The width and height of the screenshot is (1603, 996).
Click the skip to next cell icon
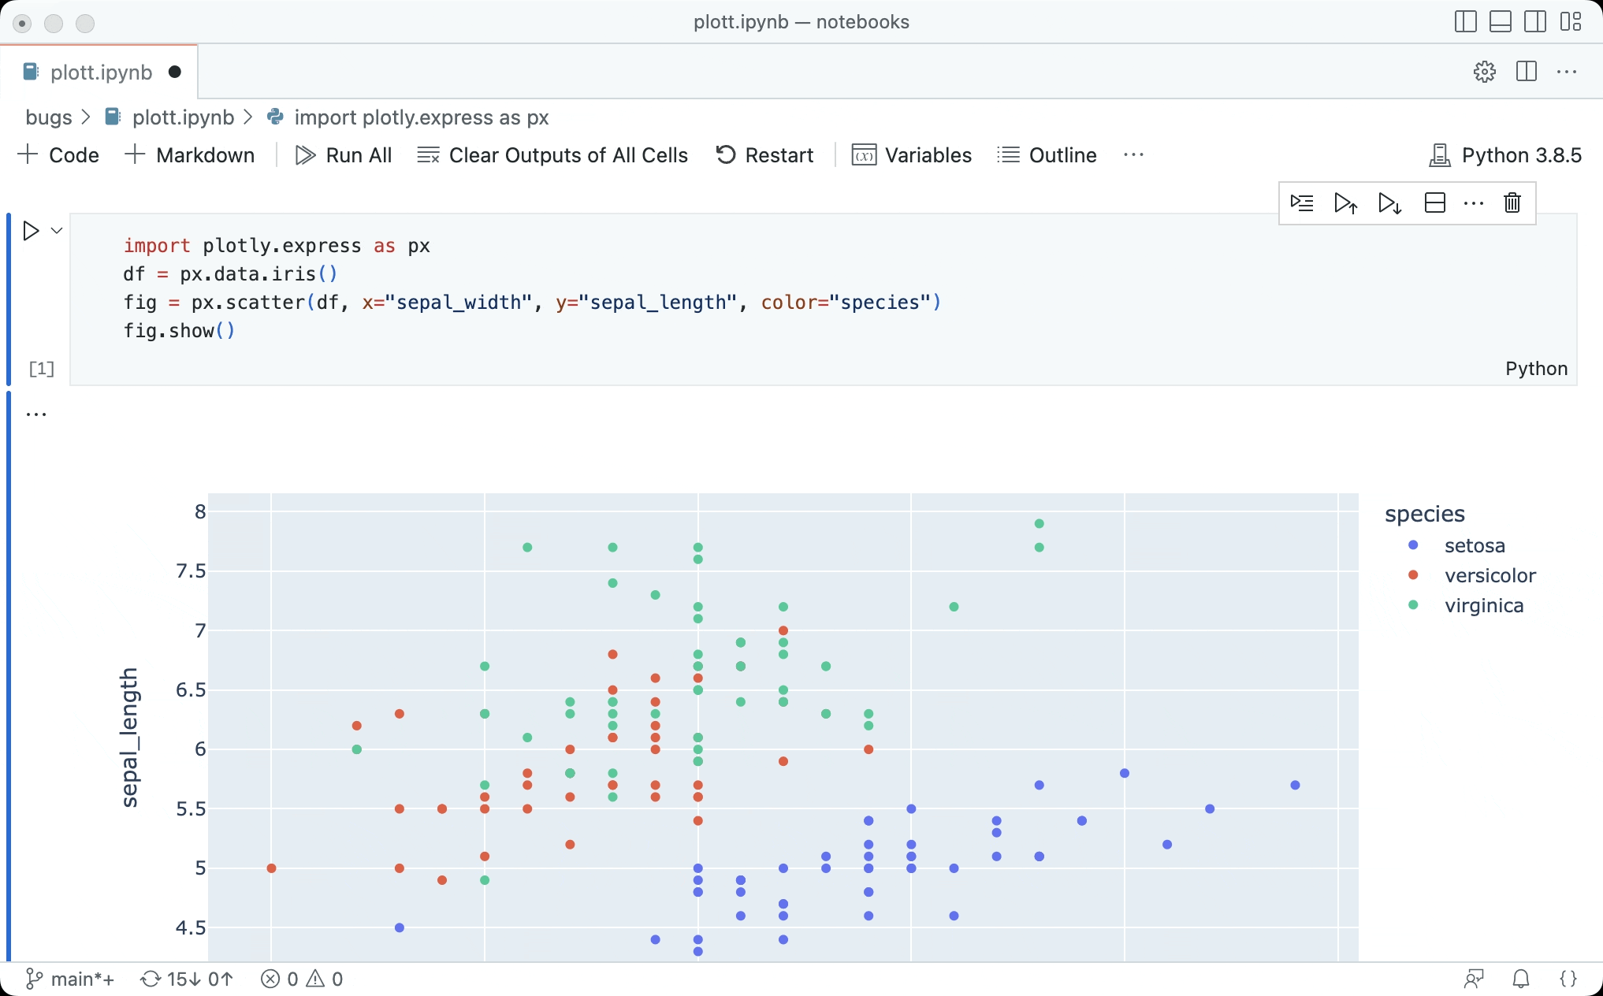pos(1392,203)
